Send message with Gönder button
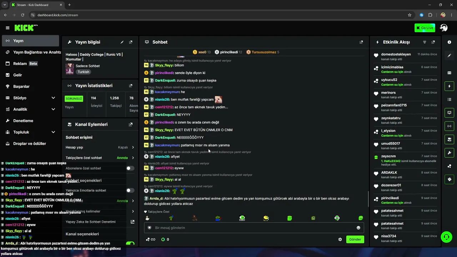Image resolution: width=457 pixels, height=257 pixels. click(x=355, y=240)
